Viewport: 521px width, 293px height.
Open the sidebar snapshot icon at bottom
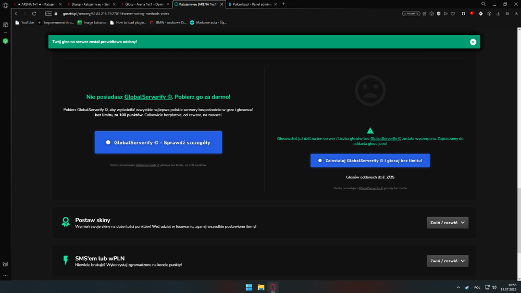click(5, 264)
